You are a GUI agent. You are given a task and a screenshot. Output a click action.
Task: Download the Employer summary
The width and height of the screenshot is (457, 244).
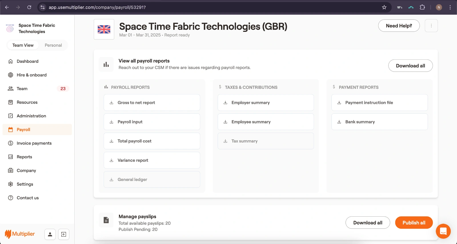(266, 103)
